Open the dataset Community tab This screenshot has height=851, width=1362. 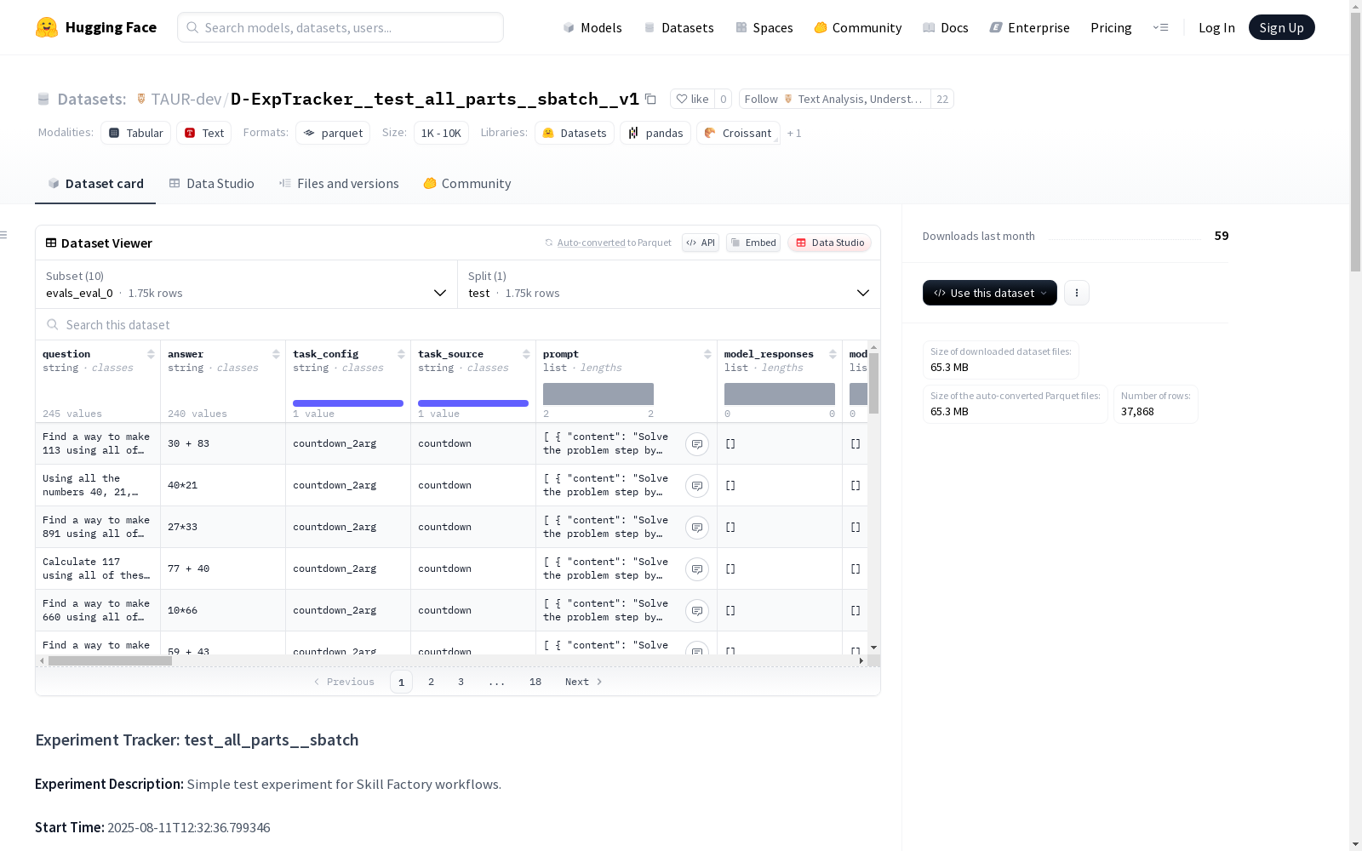(x=467, y=183)
